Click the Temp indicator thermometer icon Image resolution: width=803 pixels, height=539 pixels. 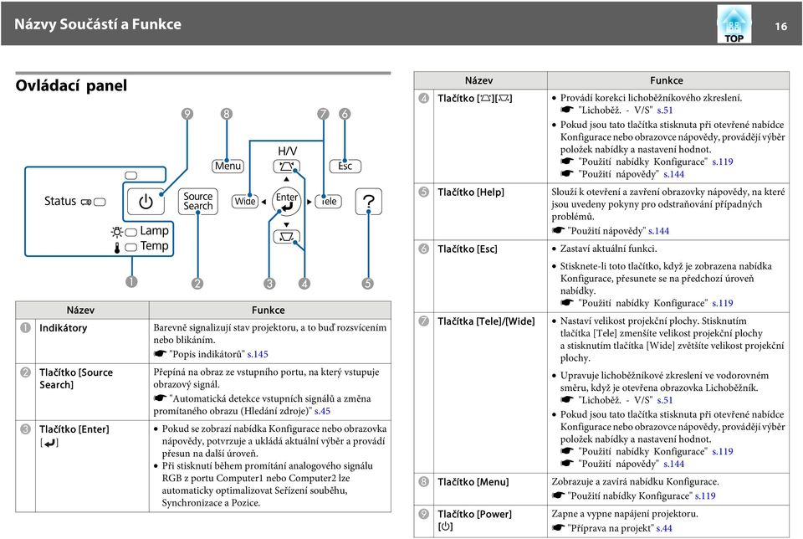click(117, 248)
